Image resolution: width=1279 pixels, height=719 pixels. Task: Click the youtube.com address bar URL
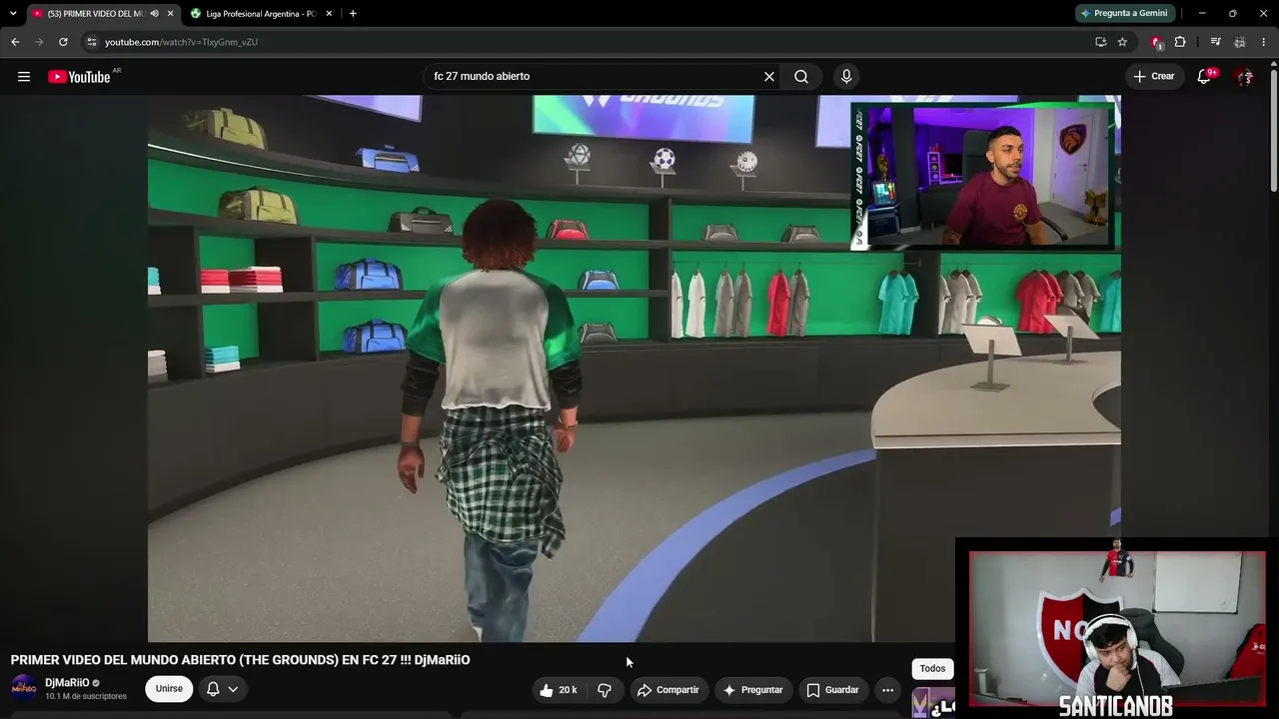coord(181,42)
